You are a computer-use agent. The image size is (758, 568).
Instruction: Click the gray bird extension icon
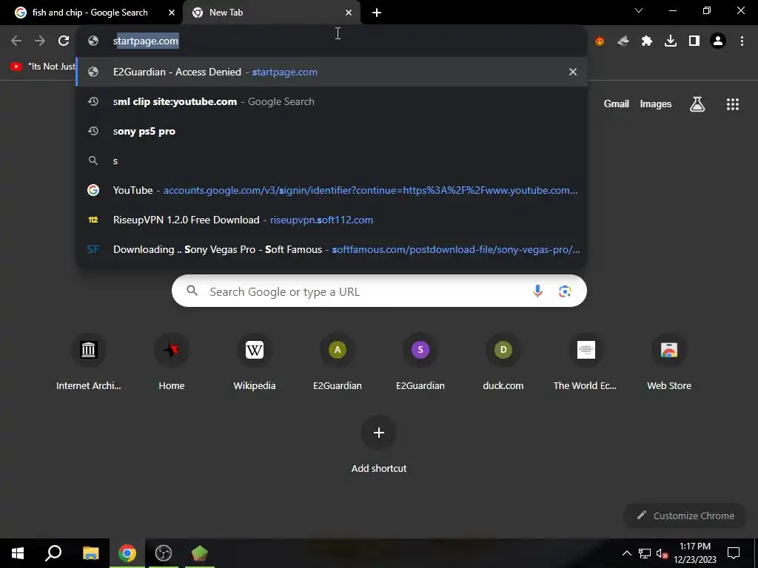[623, 41]
